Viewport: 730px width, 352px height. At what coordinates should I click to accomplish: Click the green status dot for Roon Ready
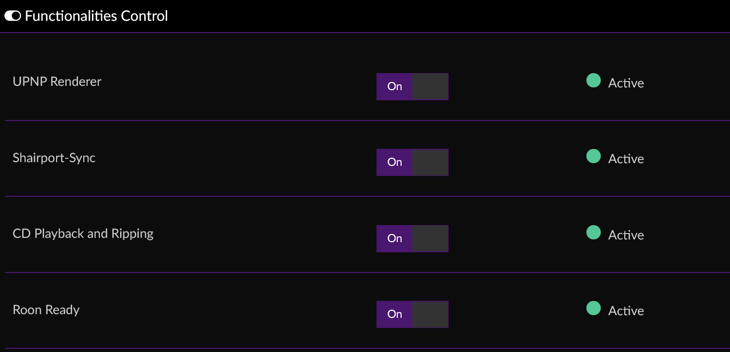(593, 308)
